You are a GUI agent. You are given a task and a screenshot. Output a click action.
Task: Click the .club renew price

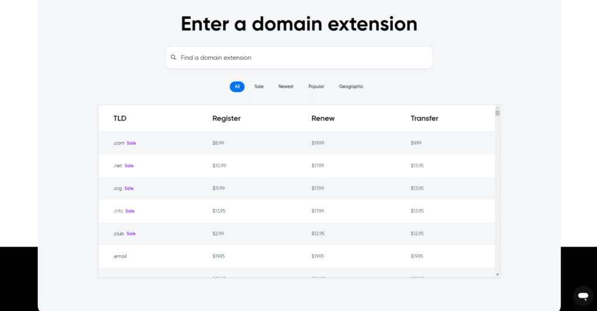[x=318, y=234]
